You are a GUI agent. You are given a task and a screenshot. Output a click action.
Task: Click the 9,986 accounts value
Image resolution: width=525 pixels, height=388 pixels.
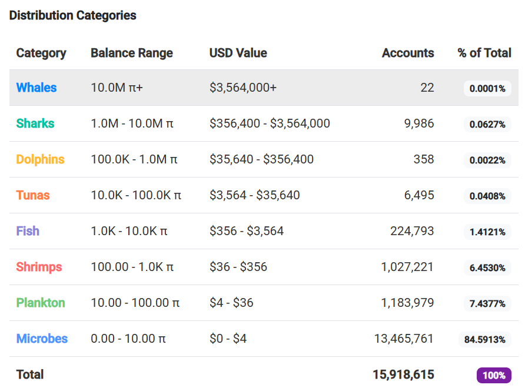419,123
